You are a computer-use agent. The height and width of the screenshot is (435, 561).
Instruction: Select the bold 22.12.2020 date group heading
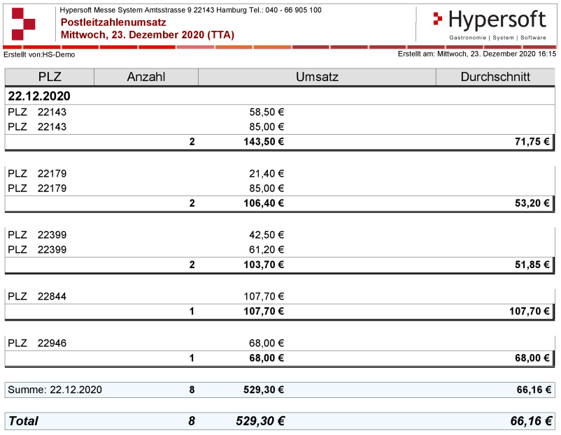coord(39,96)
